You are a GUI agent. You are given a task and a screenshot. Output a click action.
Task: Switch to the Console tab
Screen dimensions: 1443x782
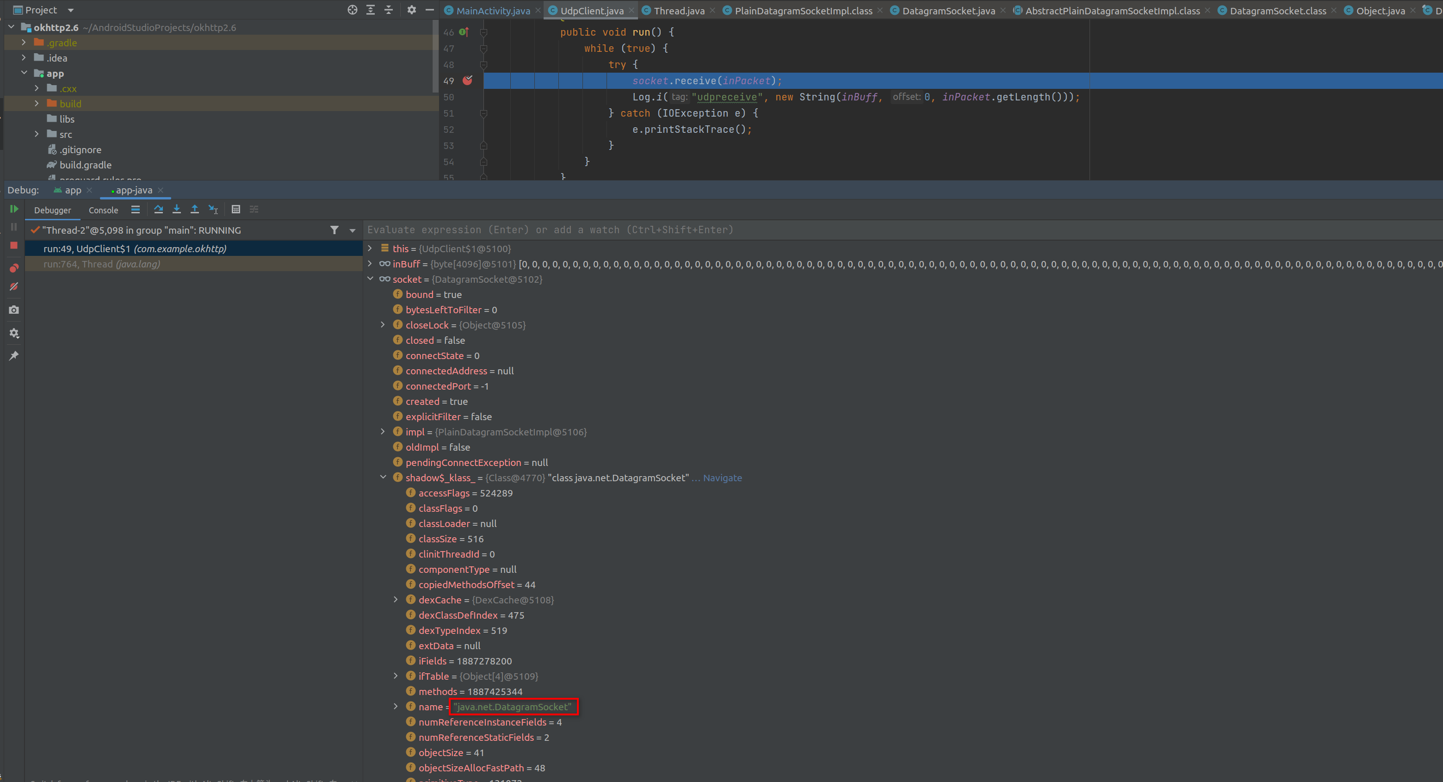pyautogui.click(x=103, y=210)
